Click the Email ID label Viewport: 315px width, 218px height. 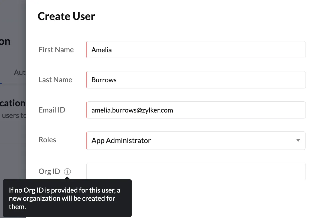click(52, 110)
